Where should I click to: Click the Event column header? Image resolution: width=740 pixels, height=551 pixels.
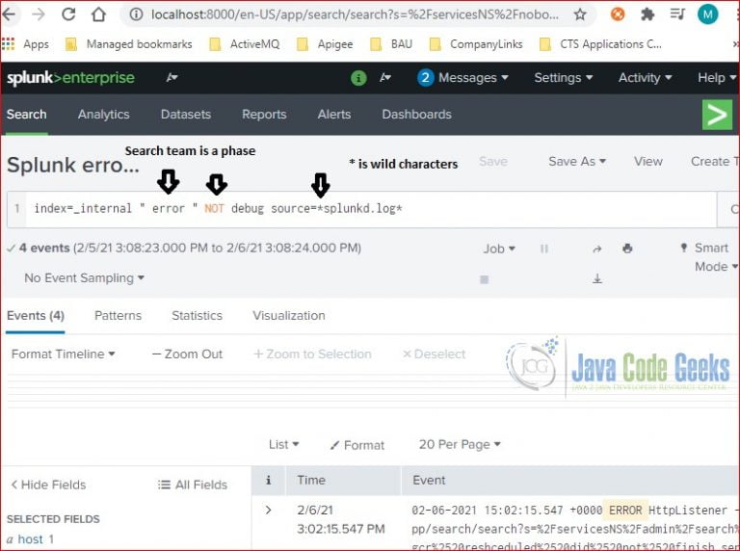429,481
